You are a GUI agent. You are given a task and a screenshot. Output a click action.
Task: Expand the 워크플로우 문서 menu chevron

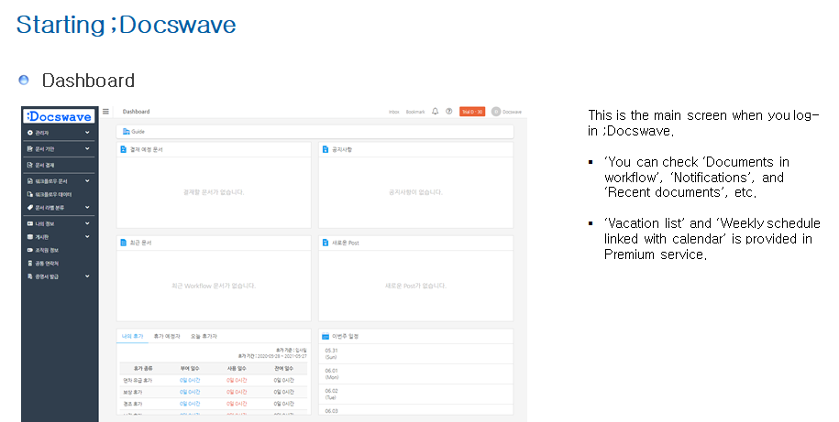[87, 181]
